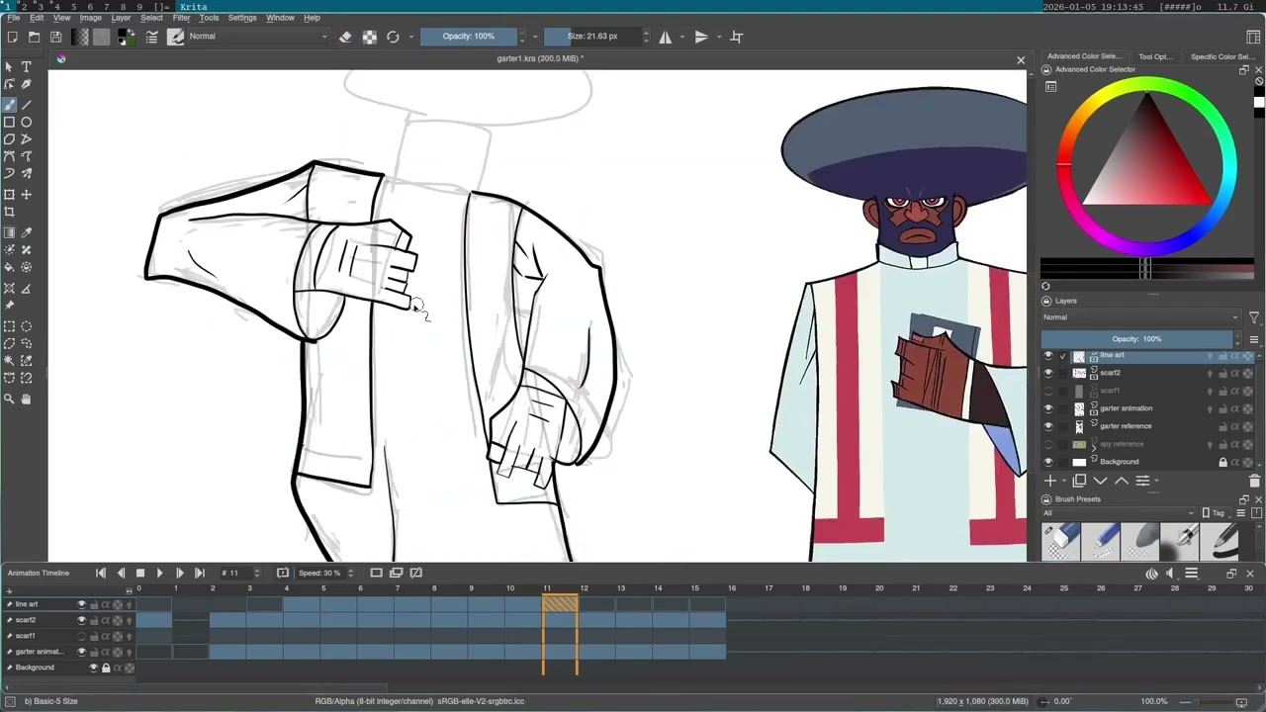The height and width of the screenshot is (712, 1266).
Task: Play the animation
Action: [159, 573]
